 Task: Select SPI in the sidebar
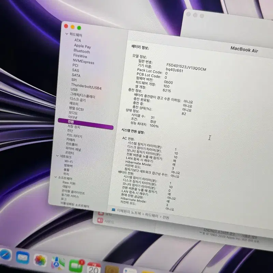click(x=74, y=80)
